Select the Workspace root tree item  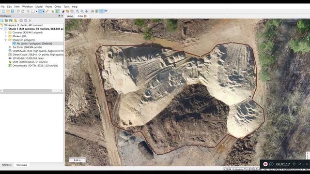pos(24,25)
